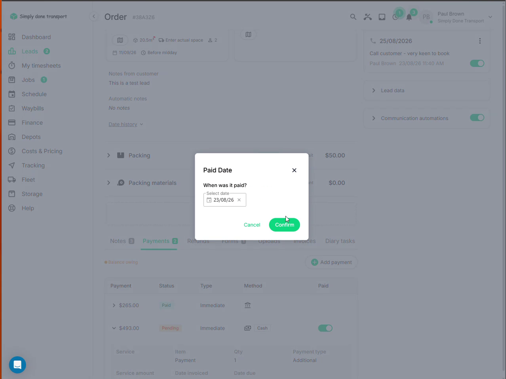Cancel the Paid Date dialog
Image resolution: width=506 pixels, height=379 pixels.
click(252, 225)
